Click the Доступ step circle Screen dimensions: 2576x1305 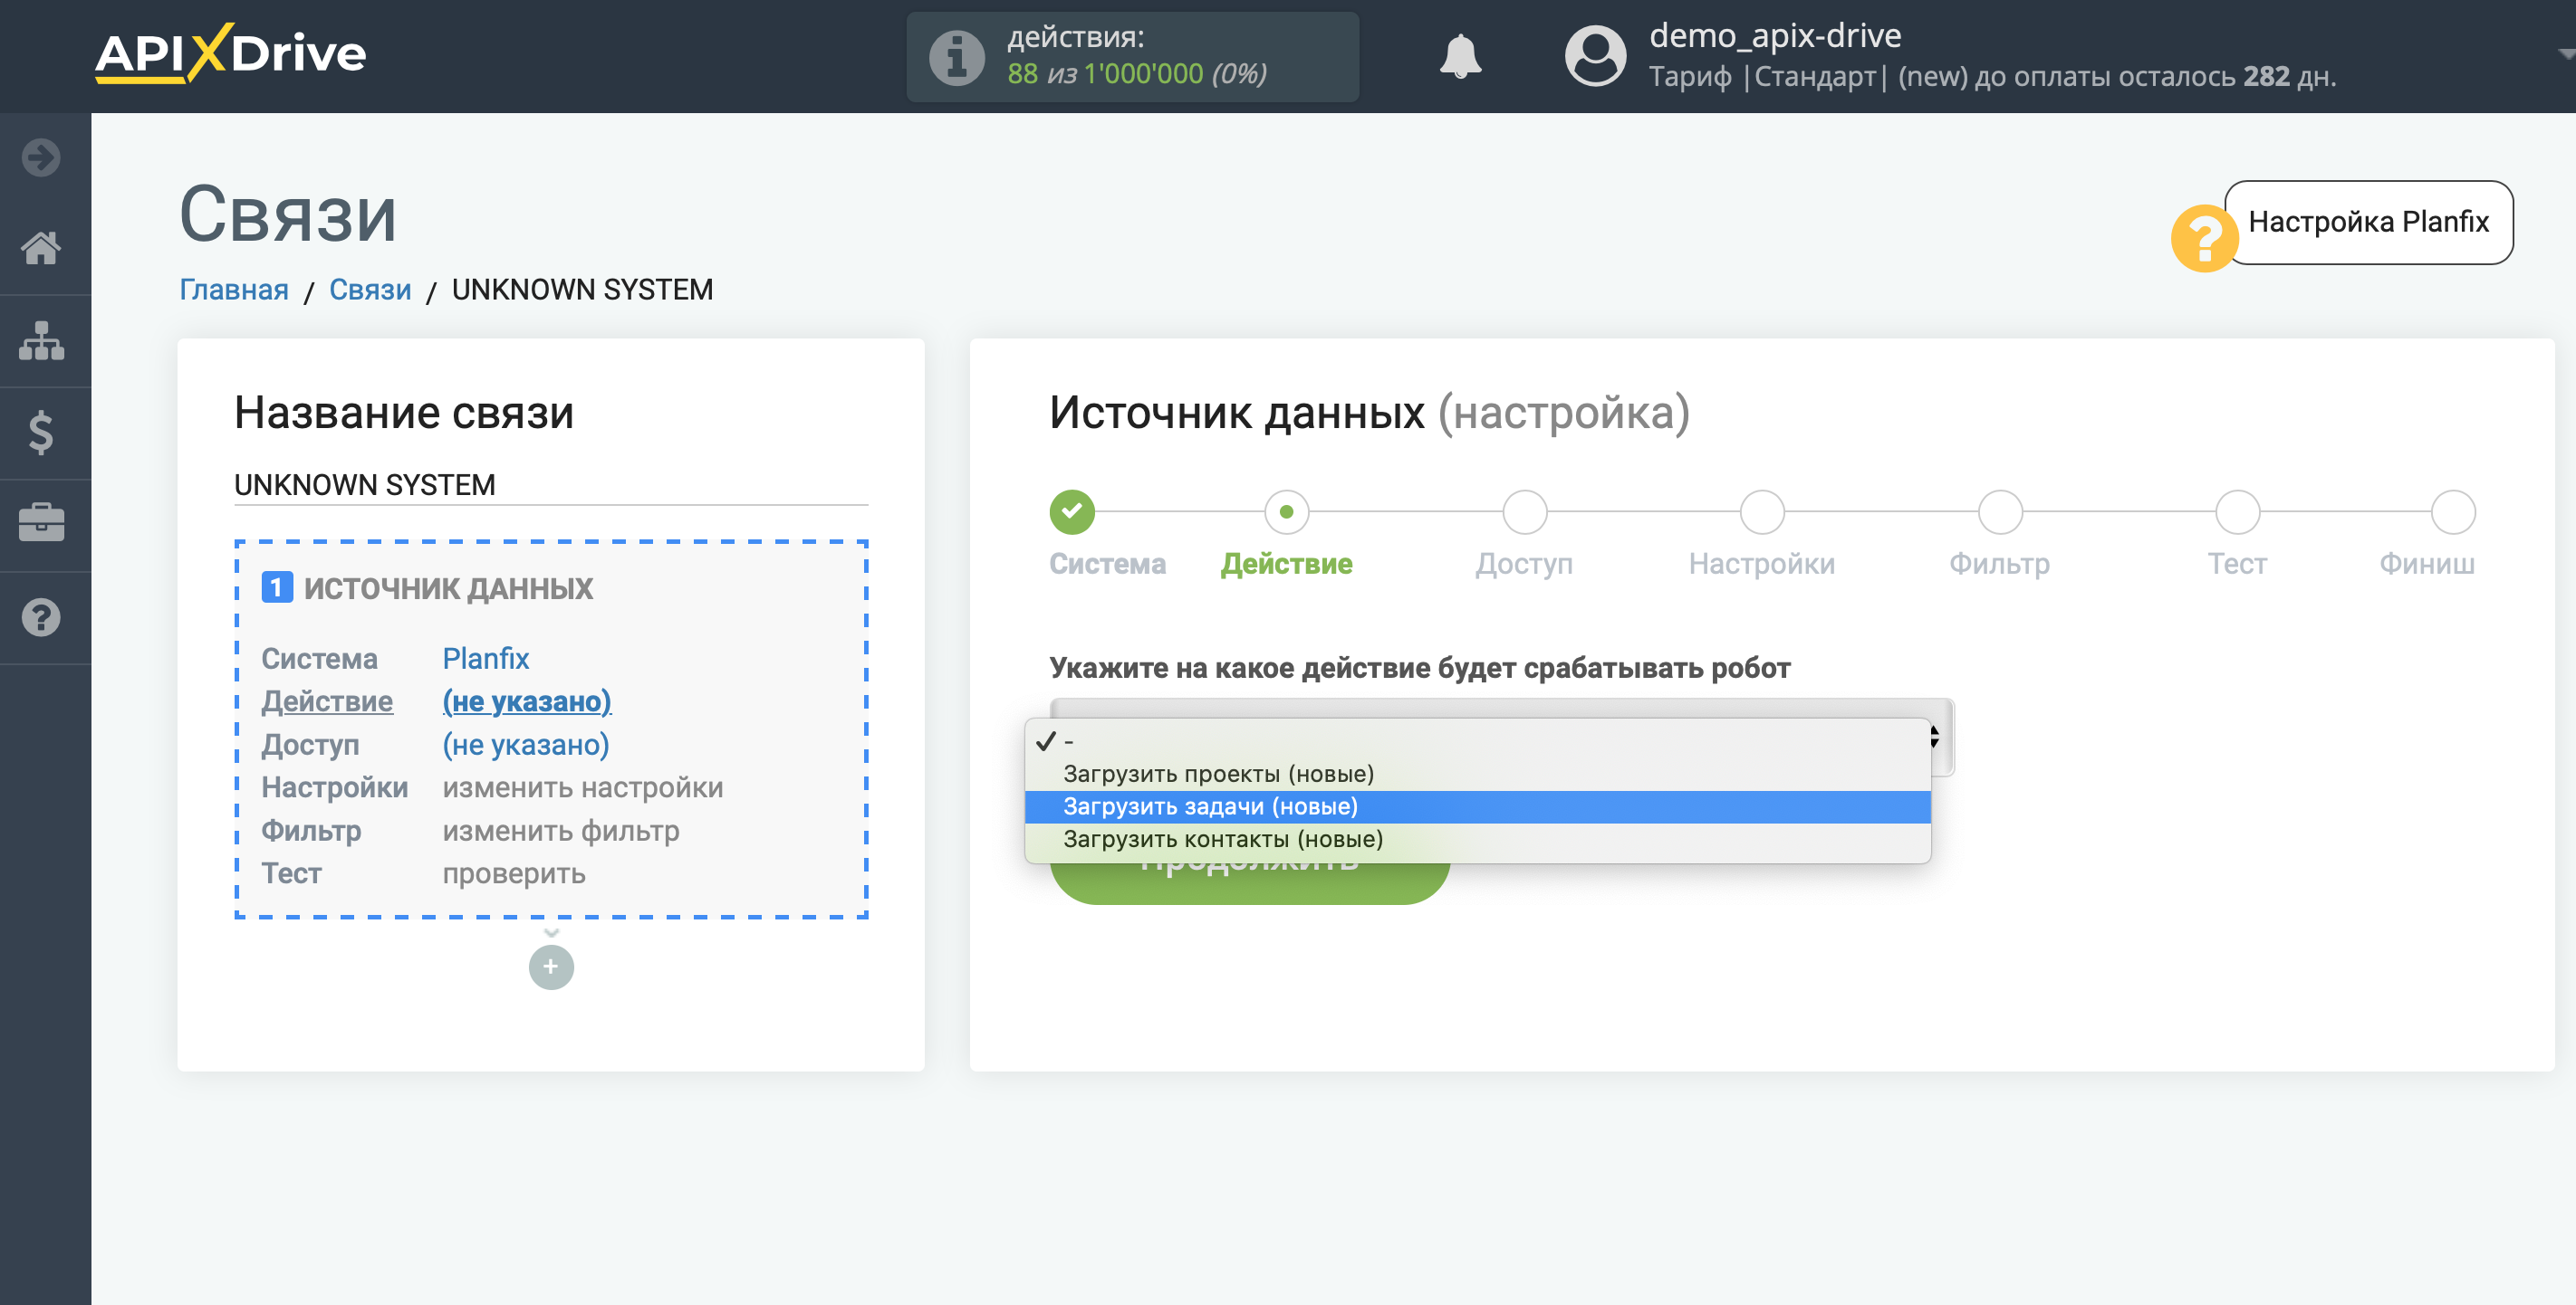click(1524, 511)
